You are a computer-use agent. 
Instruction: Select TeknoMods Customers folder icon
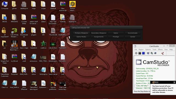pos(5,72)
